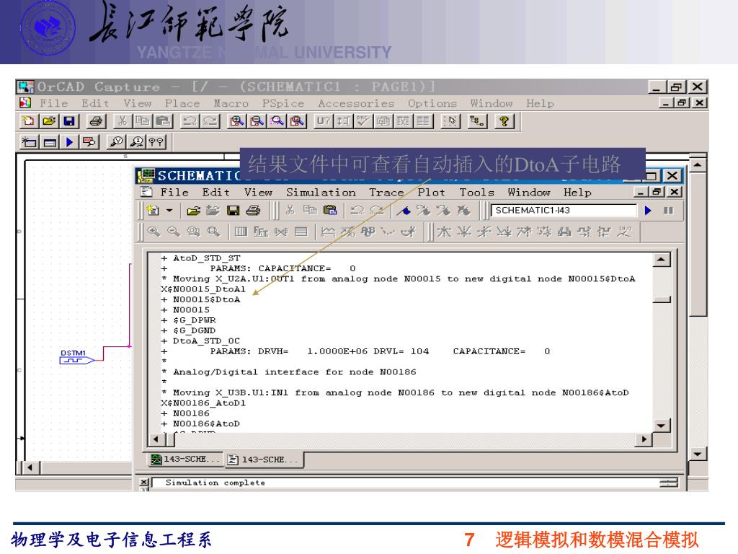
Task: Open the Tools menu in the PSpice window
Action: coord(477,192)
